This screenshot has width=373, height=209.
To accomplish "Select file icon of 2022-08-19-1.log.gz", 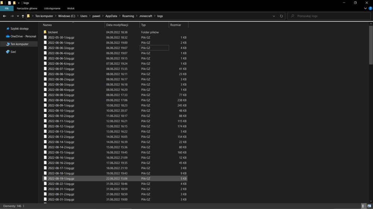I will click(45, 178).
